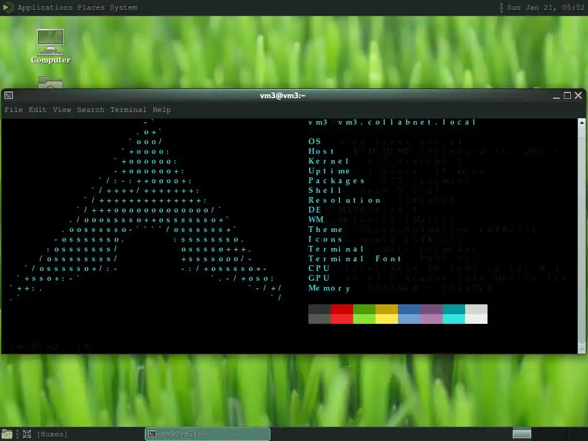Open the Search menu in the terminal

point(91,110)
